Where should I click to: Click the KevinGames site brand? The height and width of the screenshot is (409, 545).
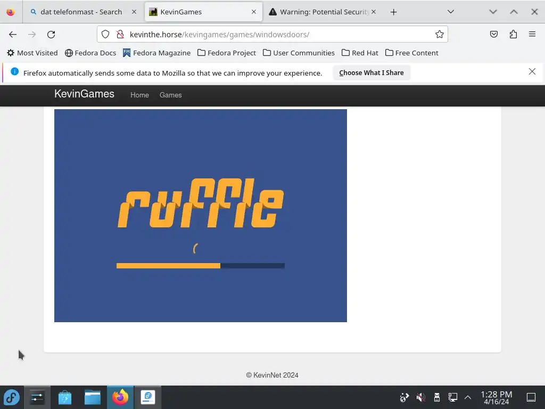(84, 94)
